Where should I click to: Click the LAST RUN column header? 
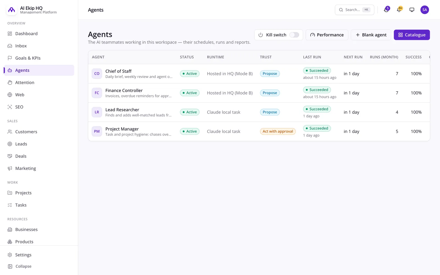[312, 57]
